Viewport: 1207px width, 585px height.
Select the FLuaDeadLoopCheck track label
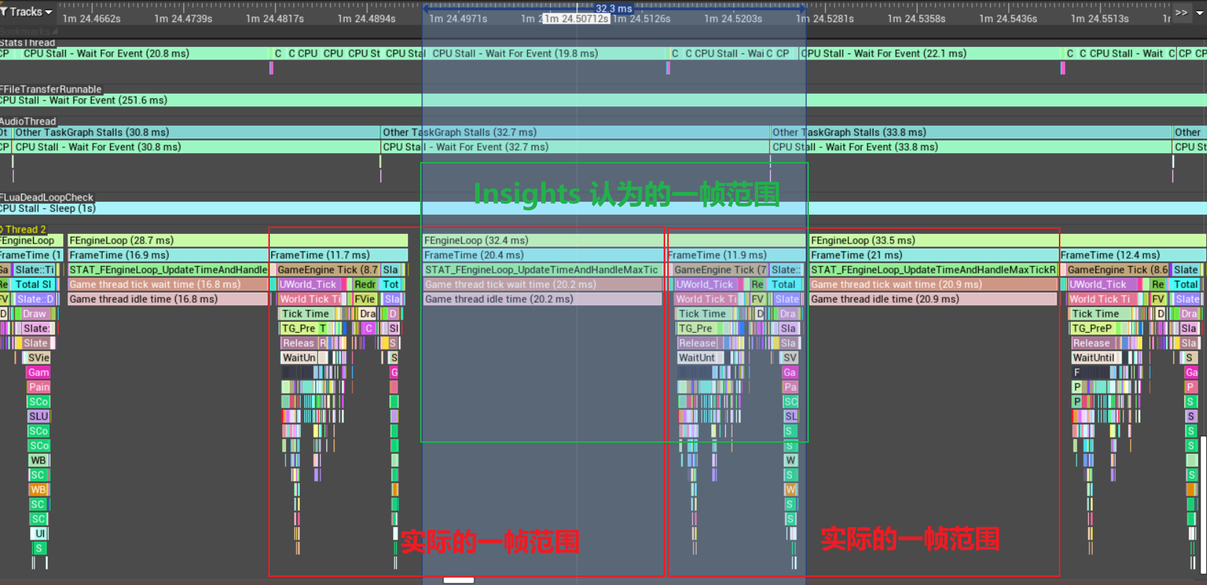[x=47, y=198]
